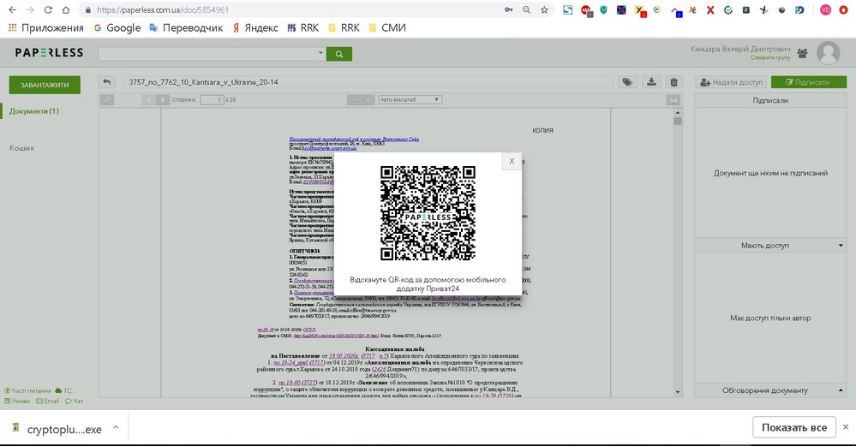Click the Створити групу link
856x446 pixels.
[x=770, y=58]
